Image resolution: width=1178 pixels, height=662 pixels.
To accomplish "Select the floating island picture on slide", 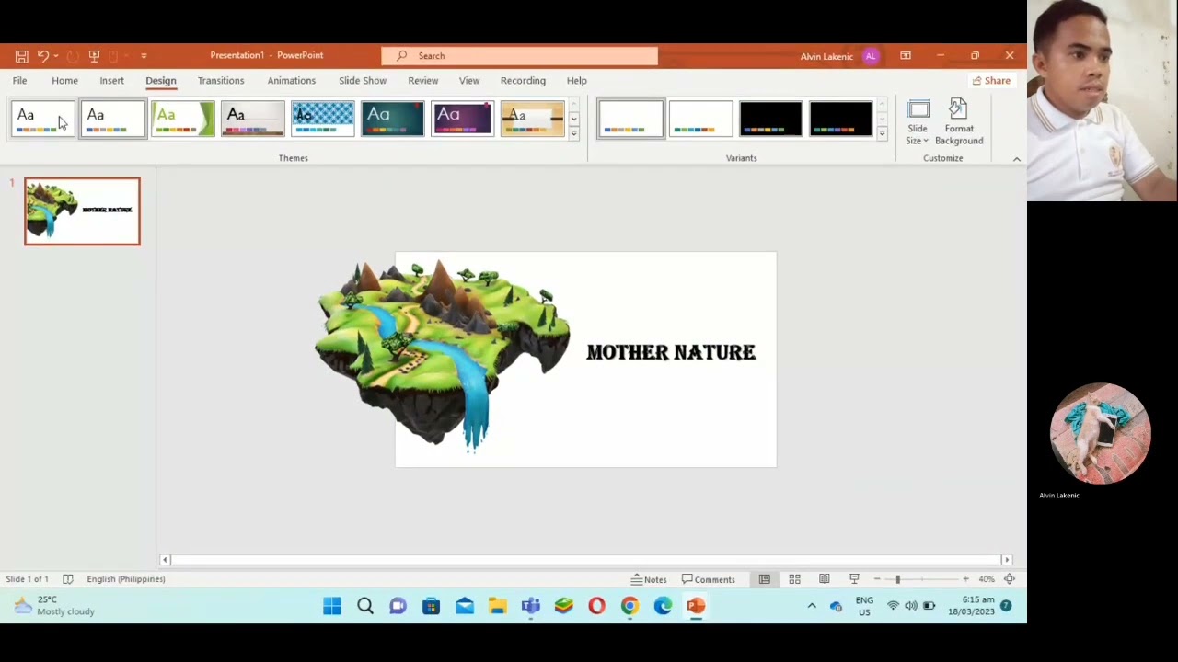I will coord(442,355).
